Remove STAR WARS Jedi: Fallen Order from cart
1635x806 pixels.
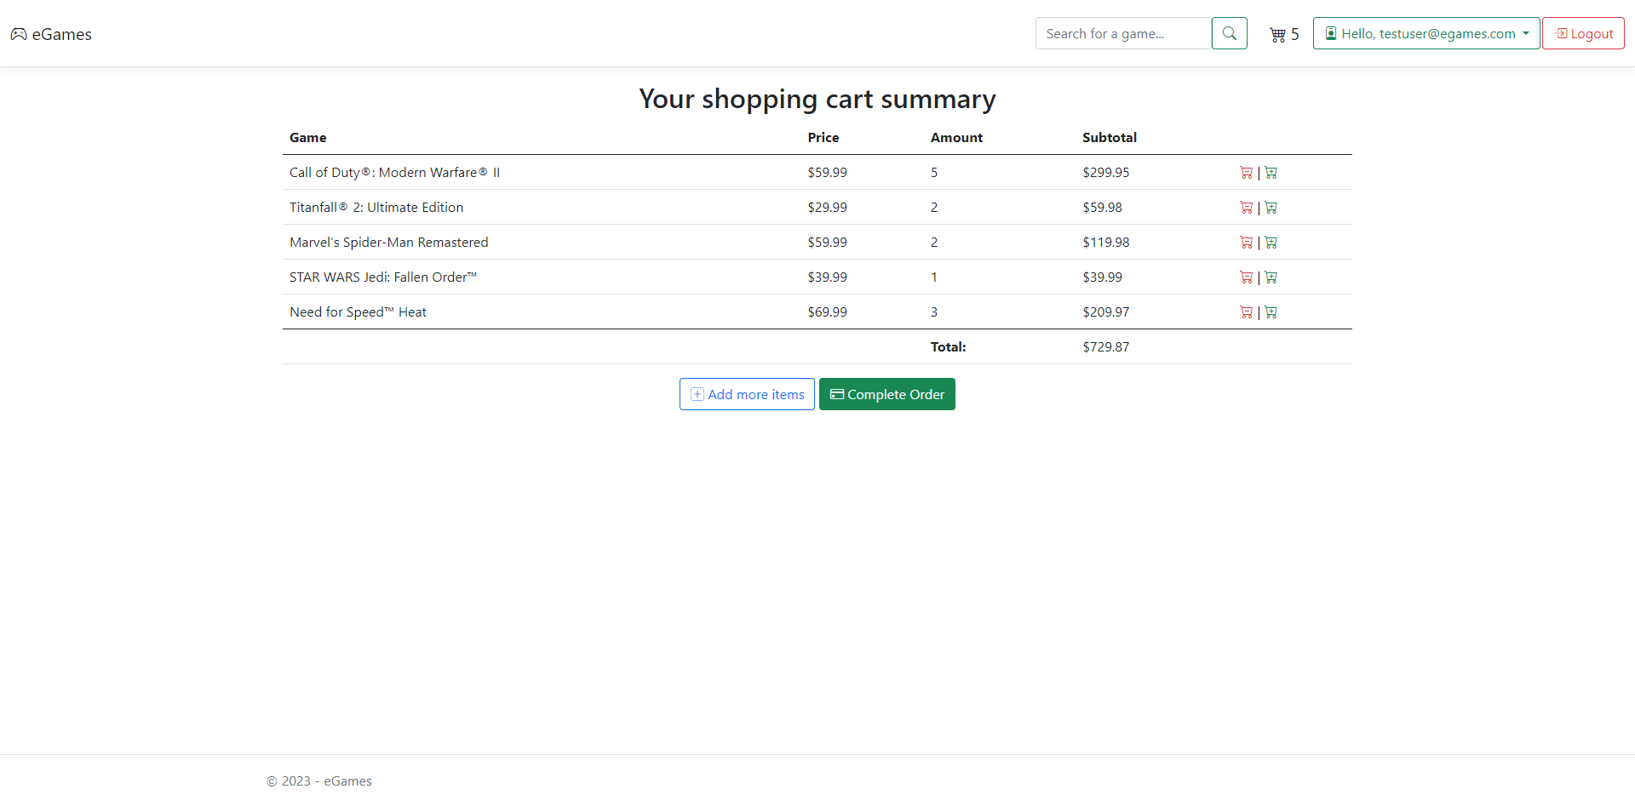click(1246, 277)
